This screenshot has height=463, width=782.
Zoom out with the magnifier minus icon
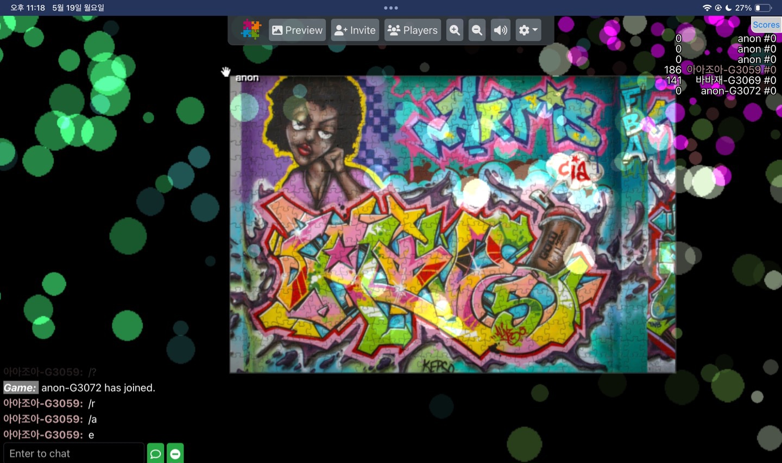(477, 30)
